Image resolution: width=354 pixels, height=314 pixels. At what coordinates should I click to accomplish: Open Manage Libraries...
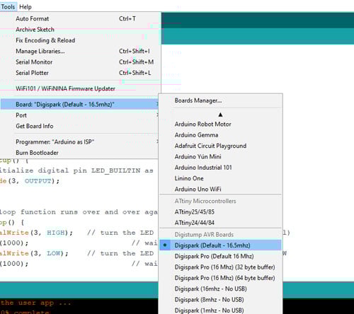tap(80, 51)
